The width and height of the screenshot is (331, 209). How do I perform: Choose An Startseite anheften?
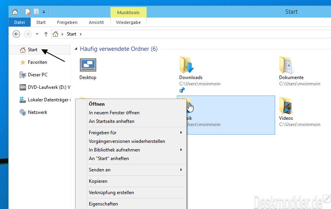pyautogui.click(x=136, y=121)
